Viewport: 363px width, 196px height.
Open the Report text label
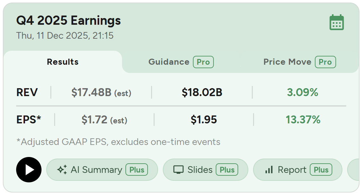coord(292,170)
